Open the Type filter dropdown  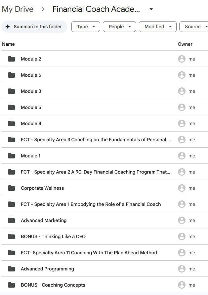point(86,27)
